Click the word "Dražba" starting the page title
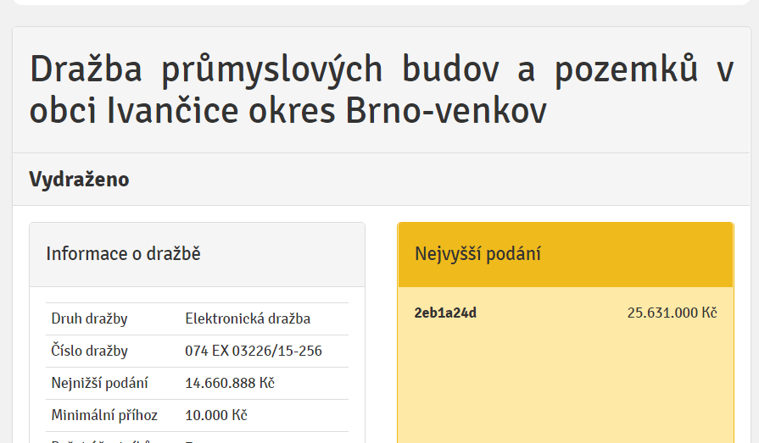The width and height of the screenshot is (759, 443). tap(85, 71)
